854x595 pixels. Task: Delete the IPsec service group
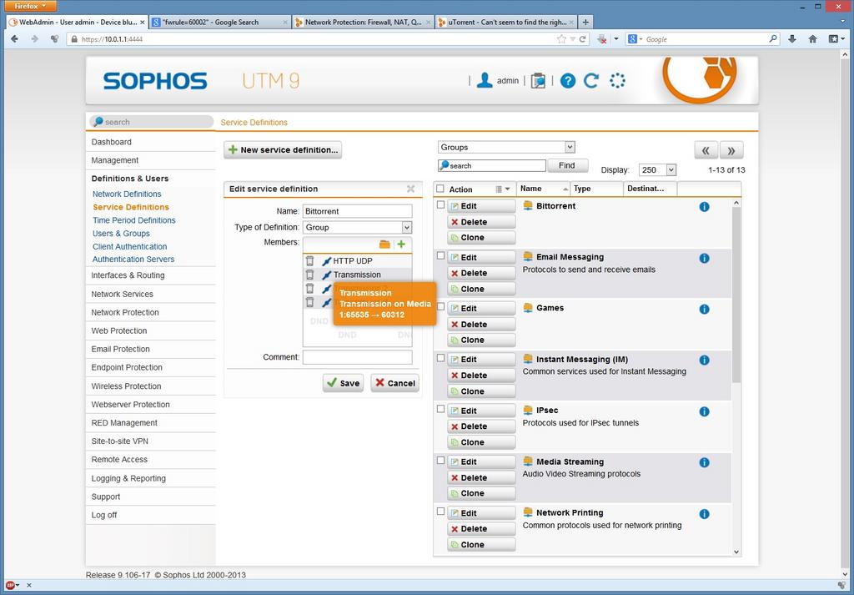tap(481, 426)
